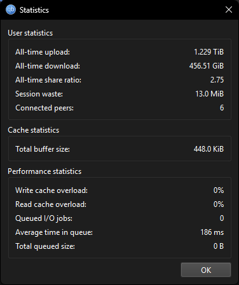Click the 13.0 MiB session waste value
The height and width of the screenshot is (285, 239).
(x=209, y=94)
